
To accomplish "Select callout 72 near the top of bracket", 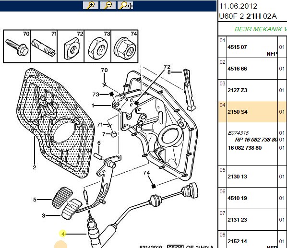I will point(167,67).
